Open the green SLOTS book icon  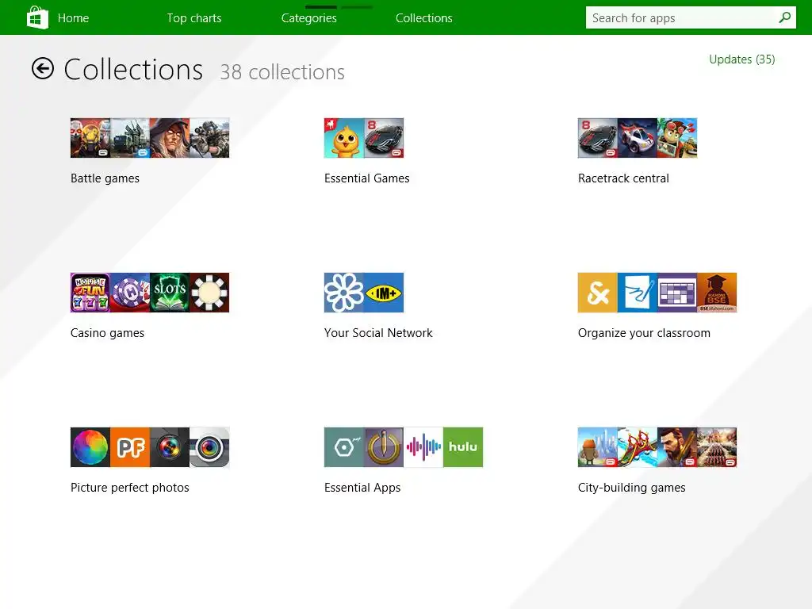[x=170, y=293]
